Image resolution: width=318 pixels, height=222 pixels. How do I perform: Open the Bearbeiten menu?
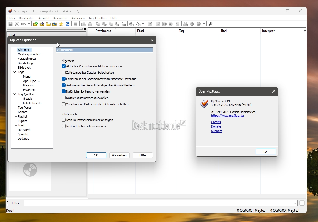27,18
